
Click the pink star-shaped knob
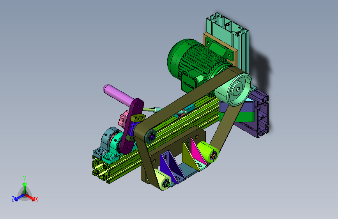click(123, 118)
